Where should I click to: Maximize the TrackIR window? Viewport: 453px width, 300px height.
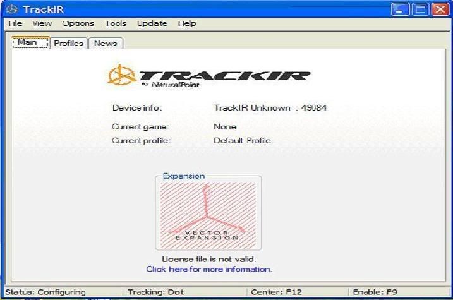(x=420, y=9)
